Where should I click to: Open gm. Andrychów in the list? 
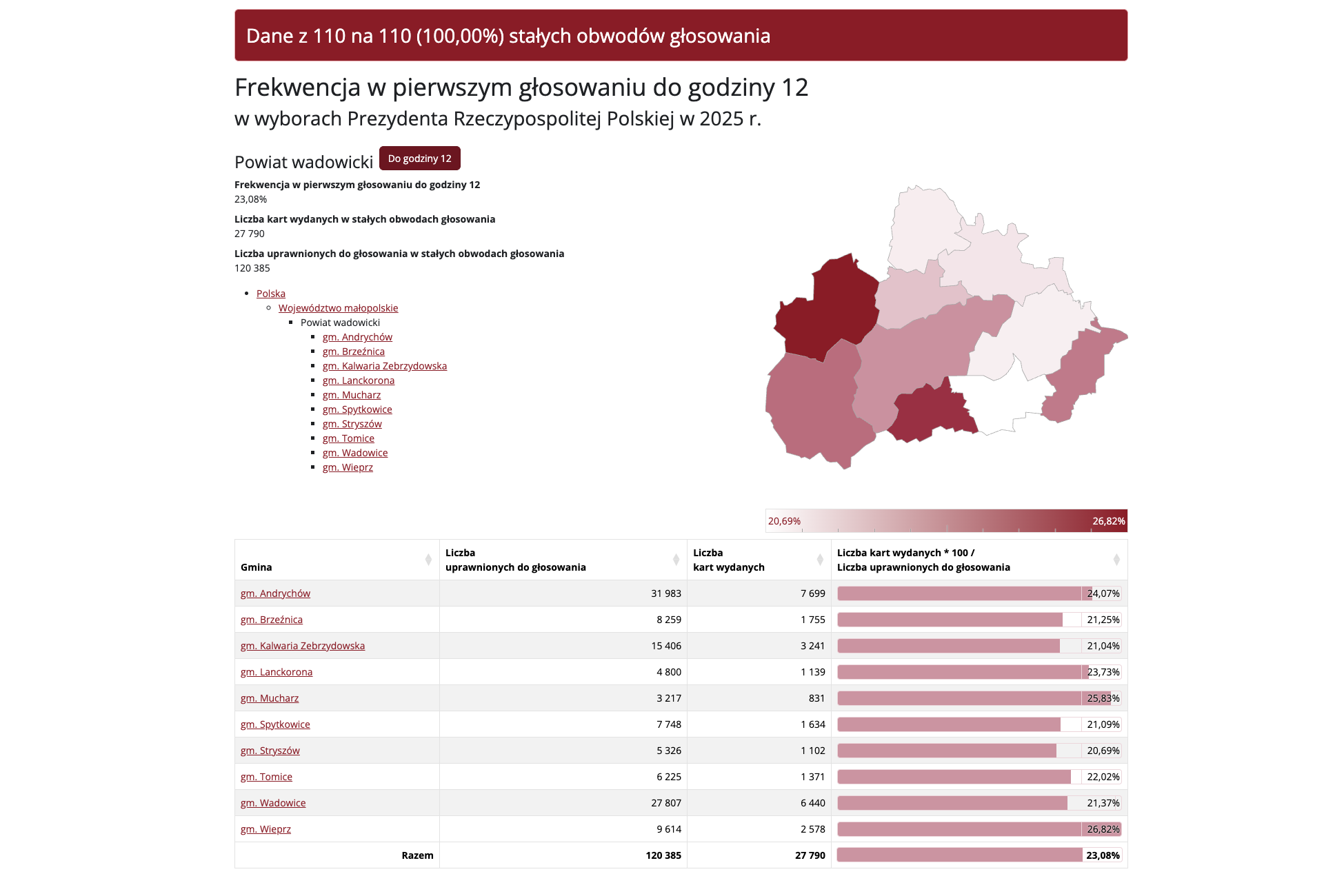(x=357, y=337)
